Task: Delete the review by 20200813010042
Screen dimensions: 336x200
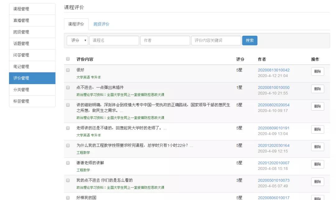Action: (317, 72)
